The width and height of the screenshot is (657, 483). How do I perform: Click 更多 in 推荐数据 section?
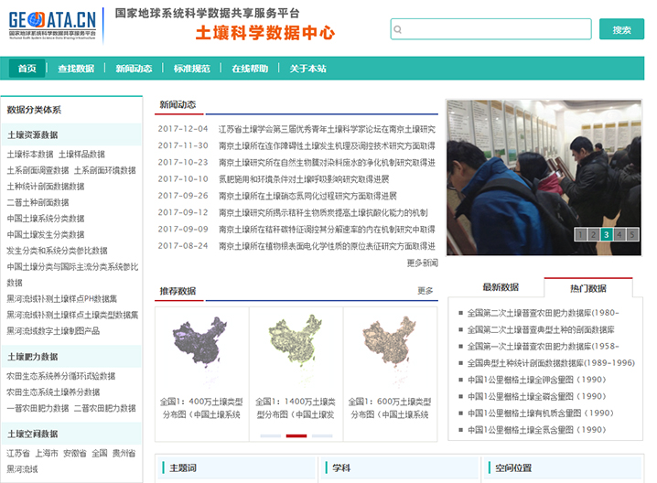[425, 291]
